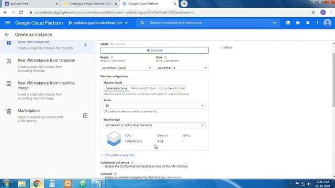Open Learn more link for containers
The image size is (335, 188).
[x=173, y=178]
